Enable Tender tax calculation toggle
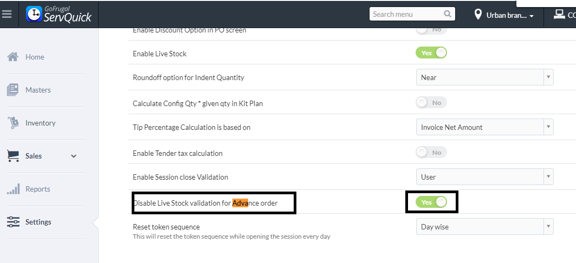 tap(431, 153)
